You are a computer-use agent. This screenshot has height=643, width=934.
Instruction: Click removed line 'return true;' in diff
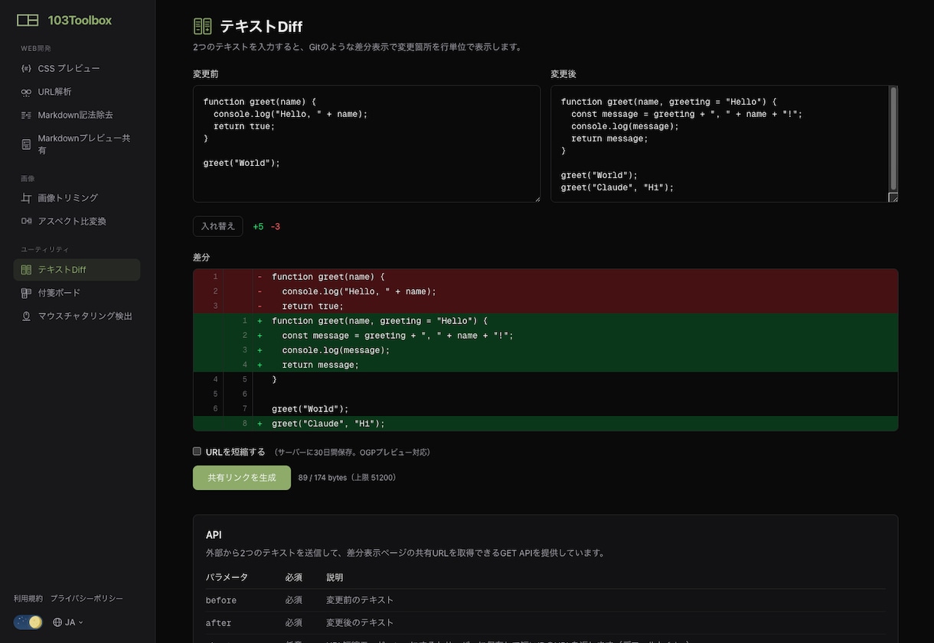pos(545,306)
